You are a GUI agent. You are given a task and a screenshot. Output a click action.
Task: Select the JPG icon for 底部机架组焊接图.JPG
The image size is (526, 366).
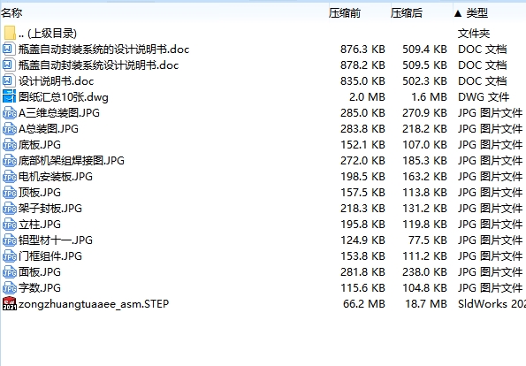[x=9, y=161]
